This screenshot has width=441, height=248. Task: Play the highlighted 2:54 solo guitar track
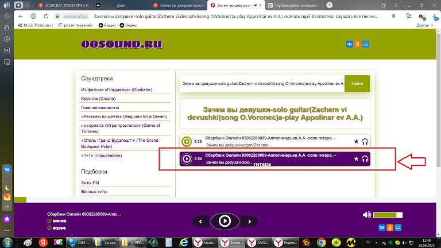coord(186,159)
